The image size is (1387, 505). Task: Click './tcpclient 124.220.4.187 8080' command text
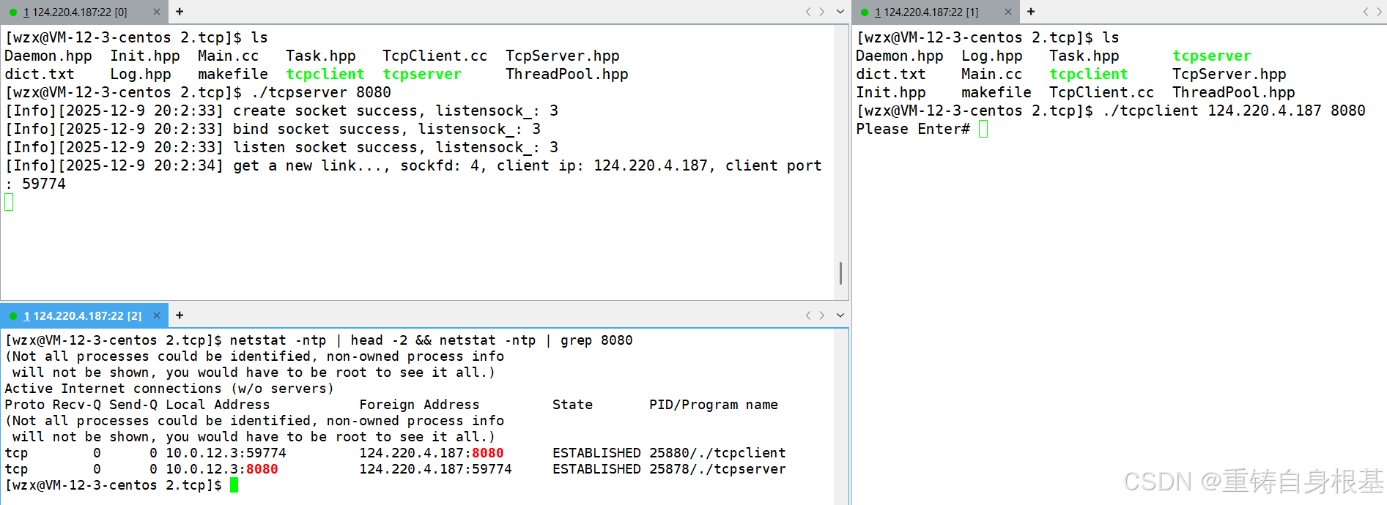click(1234, 111)
